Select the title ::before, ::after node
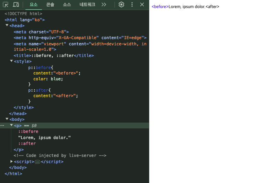Image resolution: width=271 pixels, height=183 pixels. 54,56
